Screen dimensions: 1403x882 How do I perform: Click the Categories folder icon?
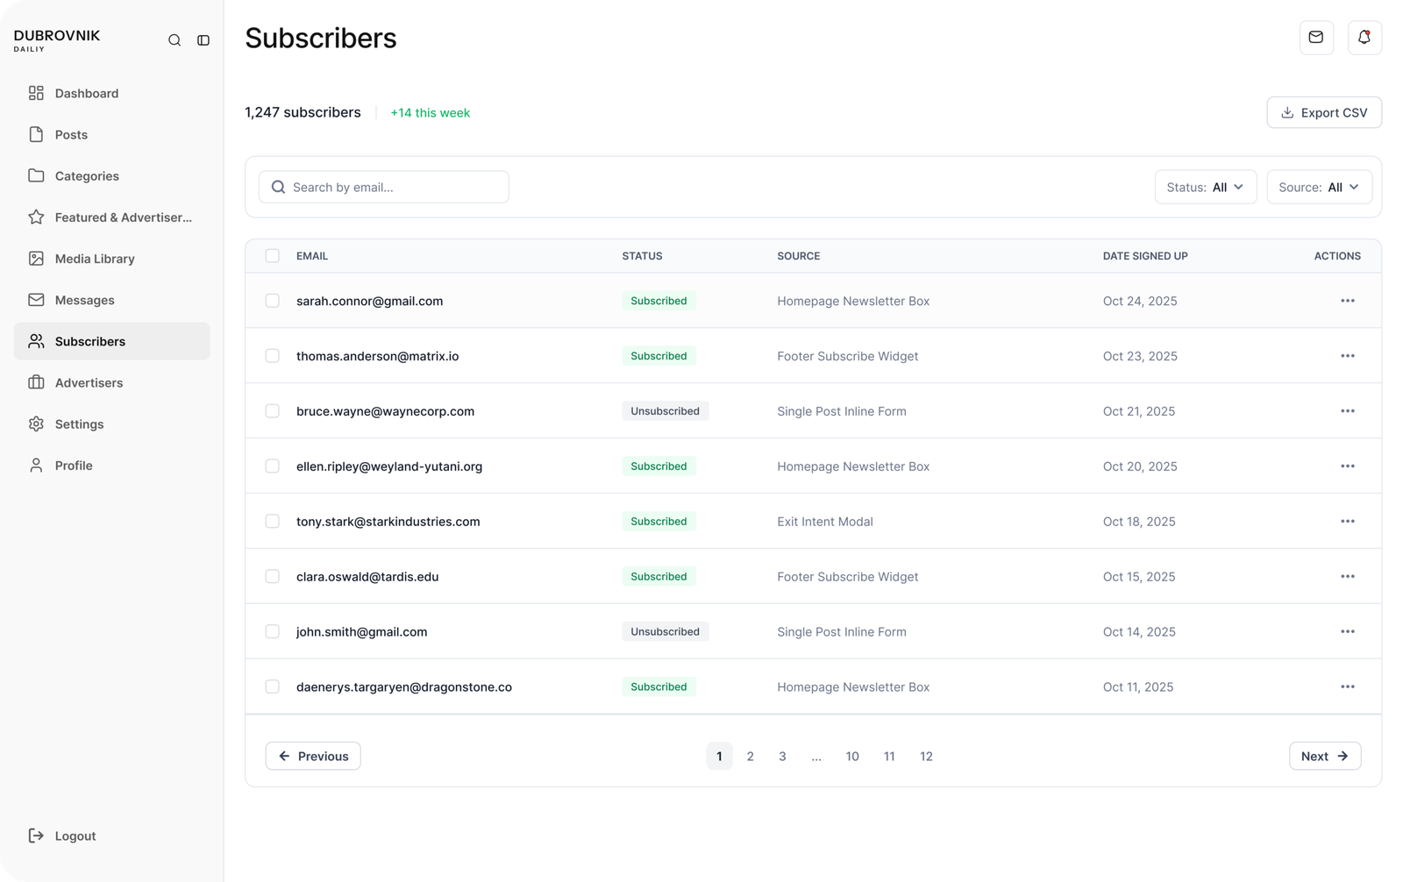36,175
